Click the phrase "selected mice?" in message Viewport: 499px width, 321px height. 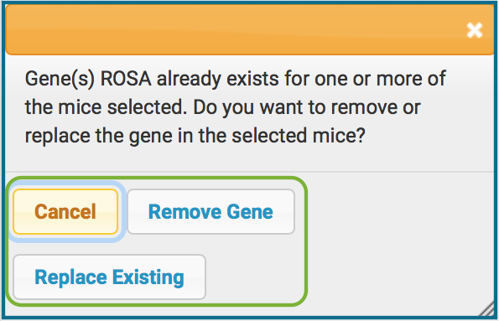[299, 136]
